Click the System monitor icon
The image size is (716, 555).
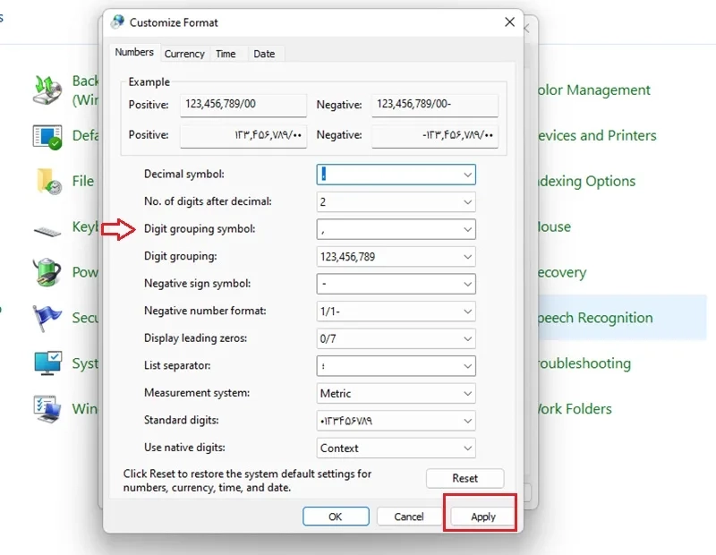[47, 363]
